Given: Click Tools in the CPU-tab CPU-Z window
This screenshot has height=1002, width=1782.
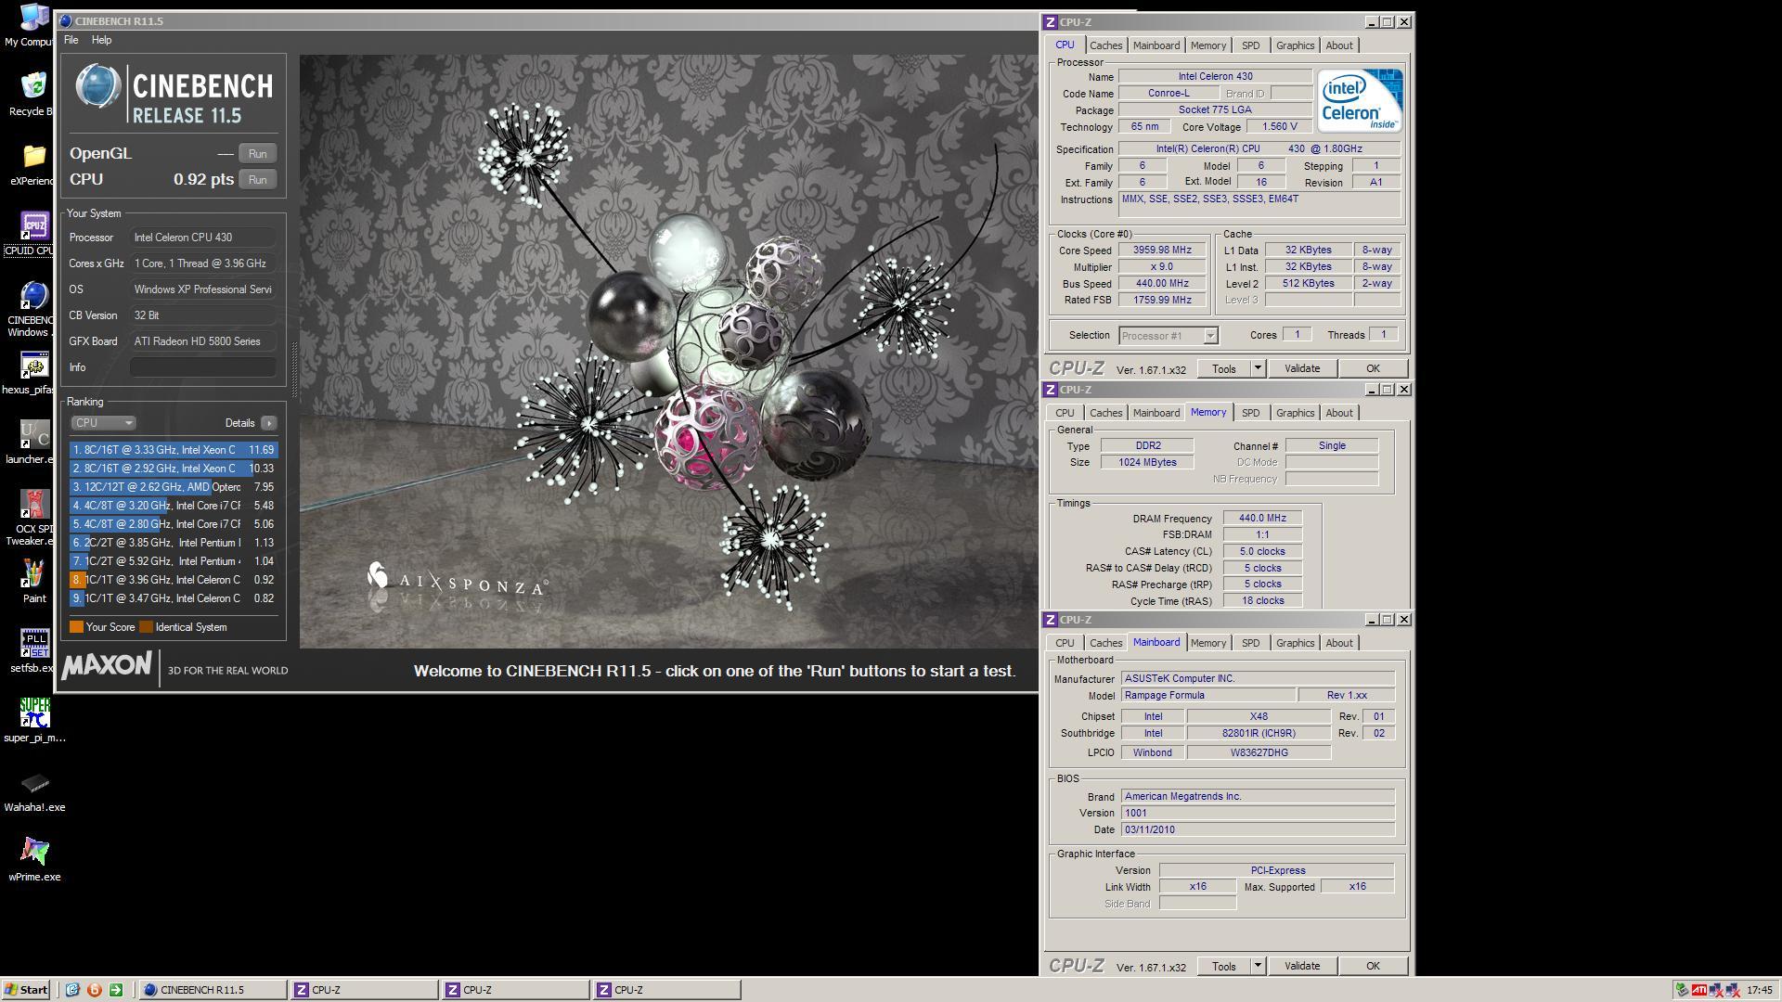Looking at the screenshot, I should coord(1223,368).
